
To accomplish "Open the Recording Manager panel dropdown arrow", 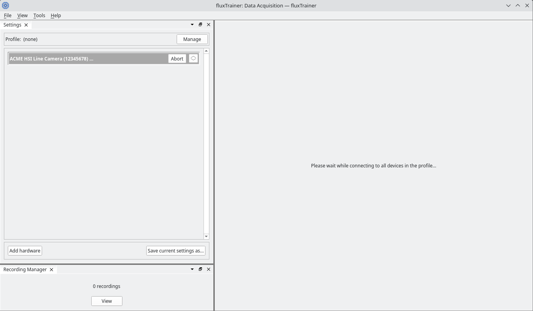I will pos(192,269).
